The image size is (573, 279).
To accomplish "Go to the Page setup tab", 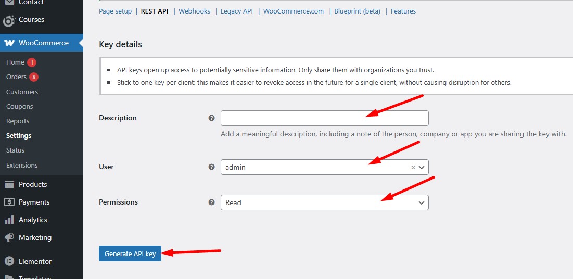I will (115, 11).
